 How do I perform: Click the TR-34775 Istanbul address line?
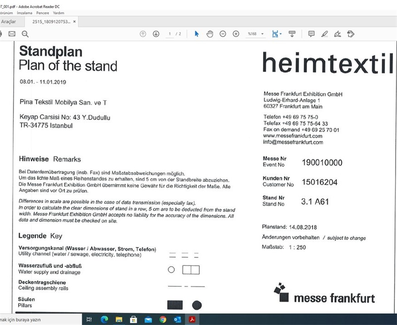(x=46, y=126)
